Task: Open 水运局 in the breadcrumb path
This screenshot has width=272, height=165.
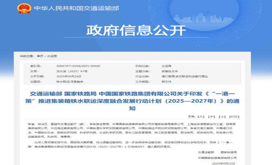Action: [x=52, y=55]
